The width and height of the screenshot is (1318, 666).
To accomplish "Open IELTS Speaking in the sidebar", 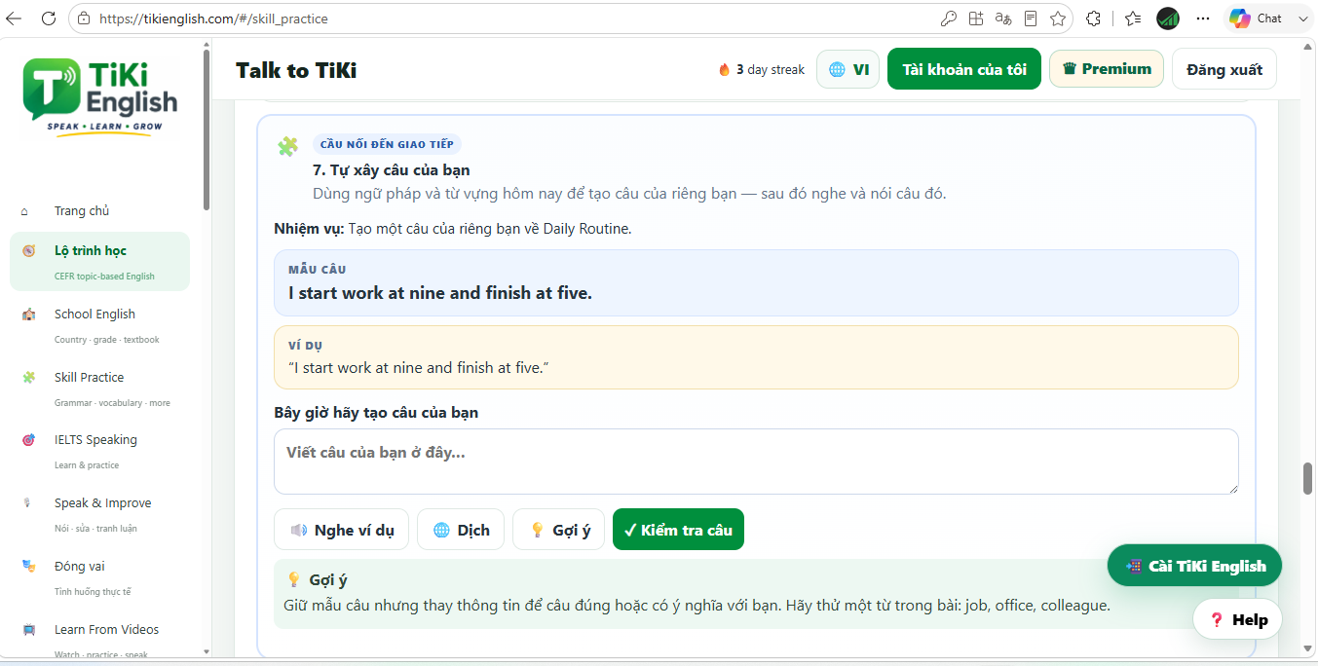I will 99,451.
